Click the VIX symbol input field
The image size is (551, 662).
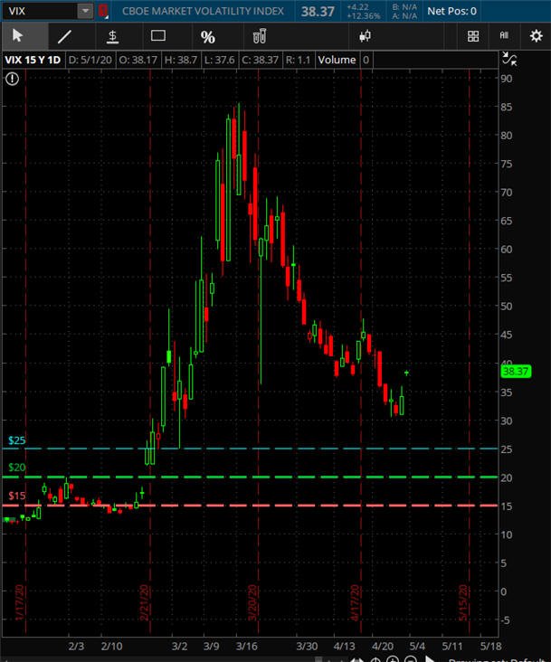(40, 11)
